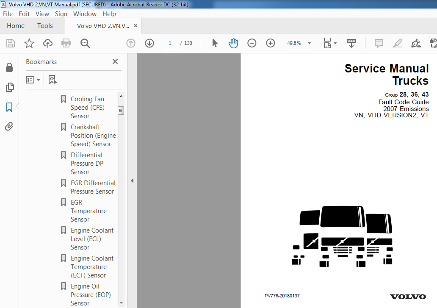Open the zoom level dropdown arrow

tap(309, 43)
